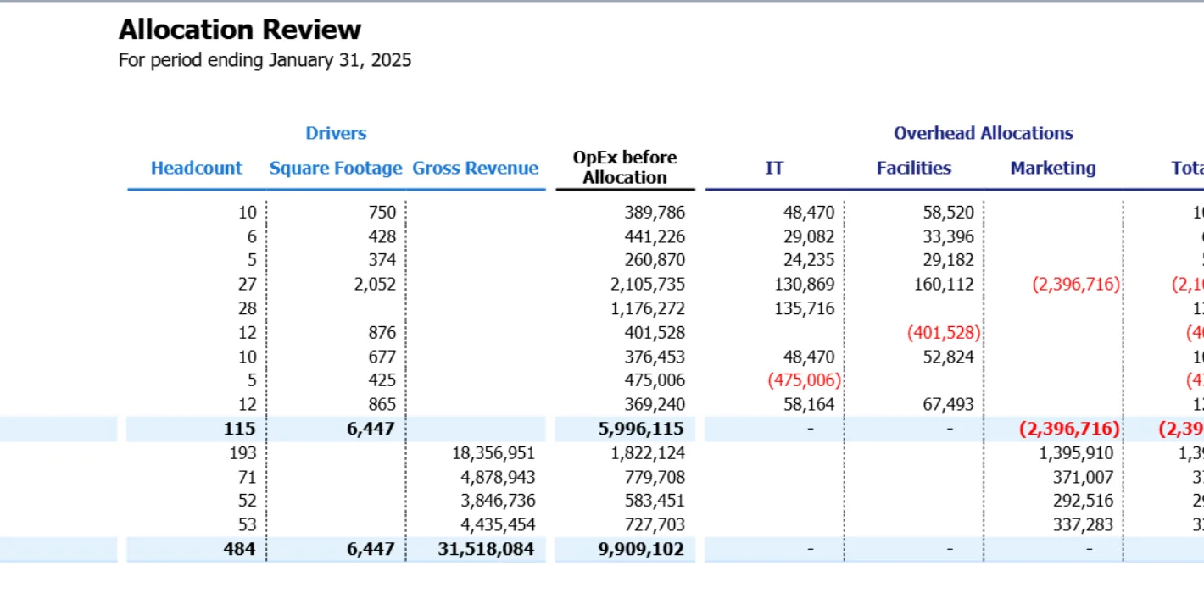
Task: Select the Drivers group header
Action: pos(336,133)
